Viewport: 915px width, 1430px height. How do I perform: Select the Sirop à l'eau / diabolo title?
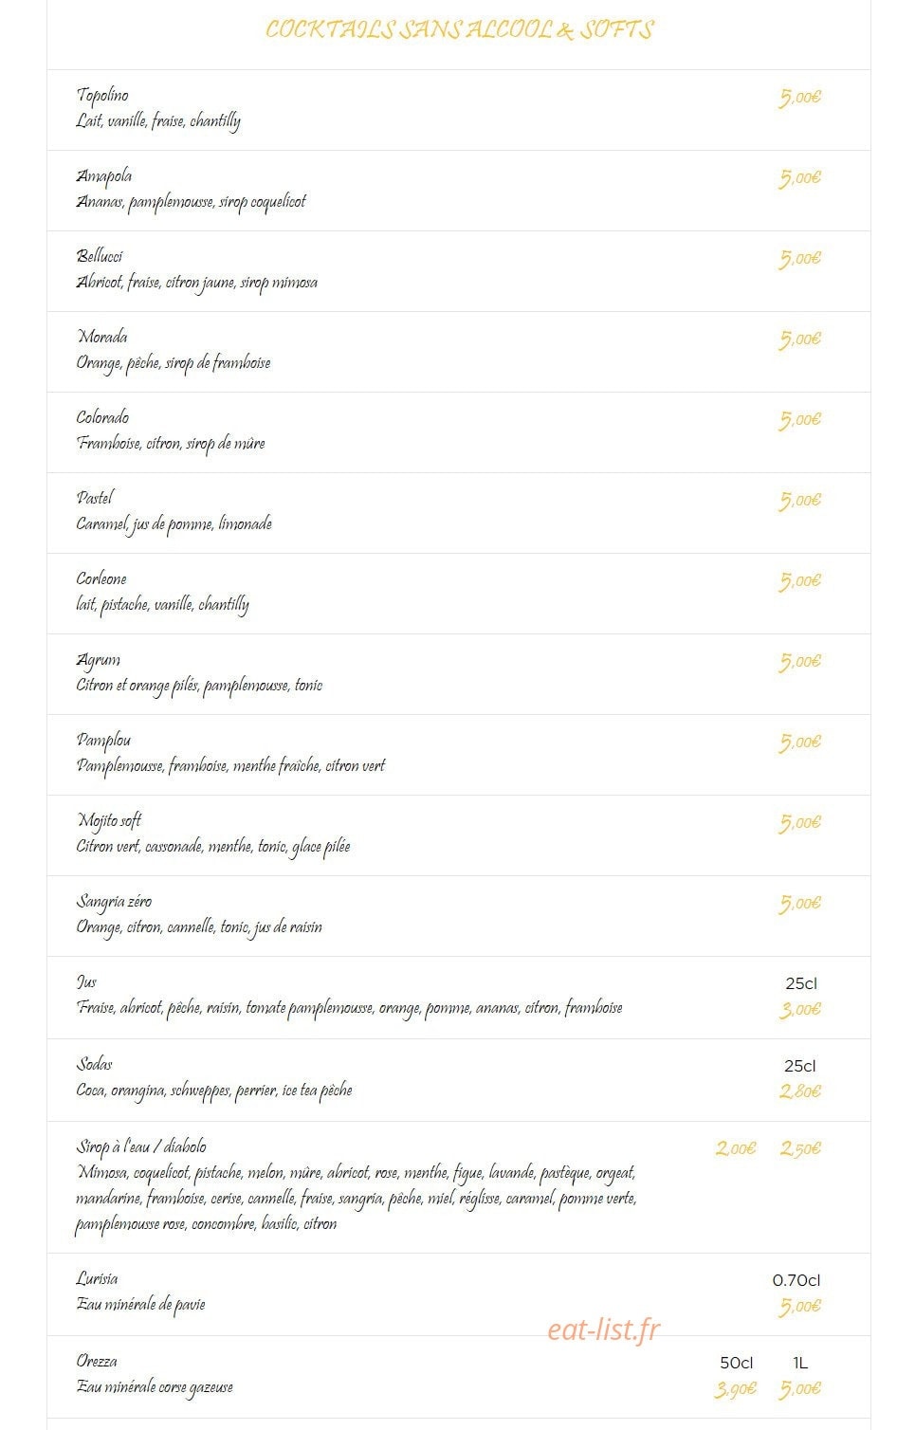tap(141, 1146)
